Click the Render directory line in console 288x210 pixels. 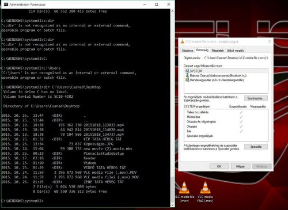pos(49,158)
